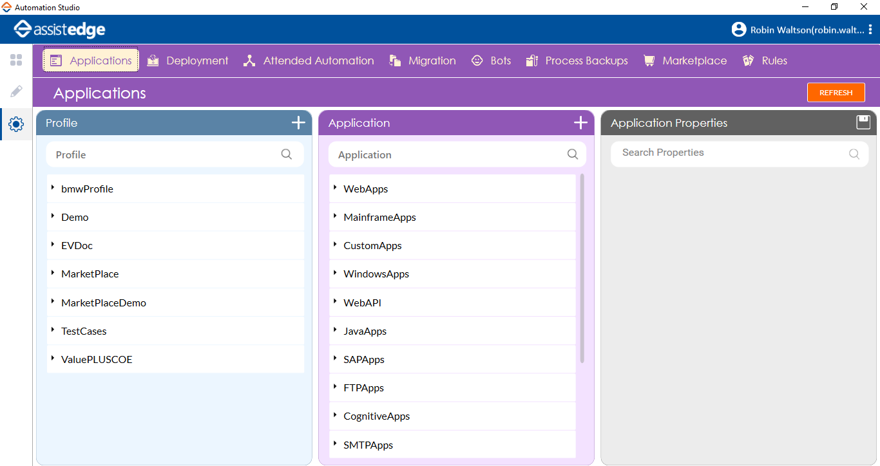Viewport: 880px width, 466px height.
Task: Expand the WindowsApps arrow
Action: click(335, 272)
